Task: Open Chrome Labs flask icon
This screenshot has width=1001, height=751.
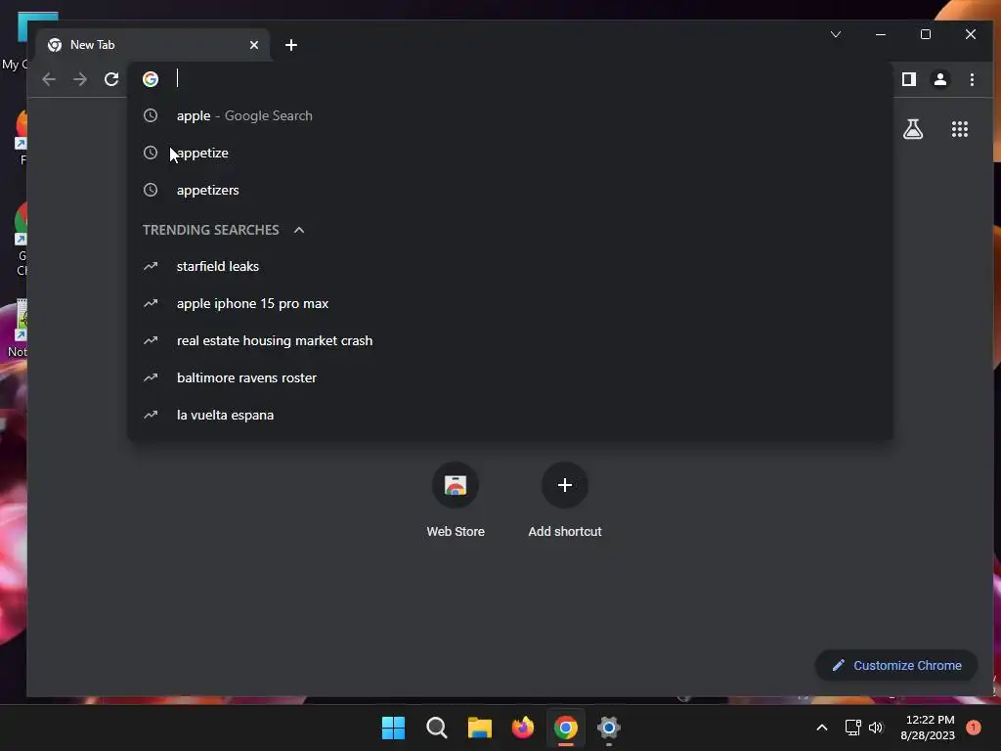Action: point(913,130)
